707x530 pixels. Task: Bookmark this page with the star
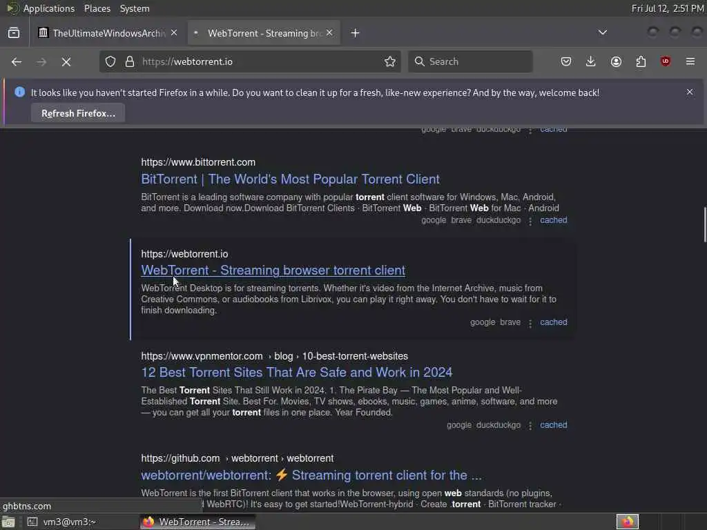(x=390, y=61)
